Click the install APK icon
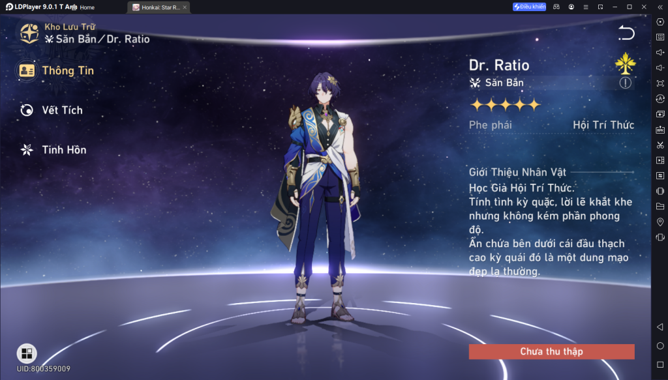 pyautogui.click(x=660, y=129)
